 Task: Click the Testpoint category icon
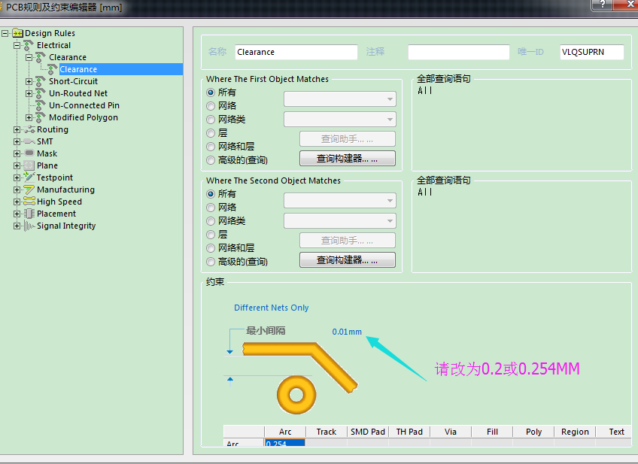[x=29, y=177]
